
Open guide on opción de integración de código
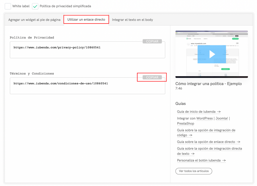tap(206, 133)
